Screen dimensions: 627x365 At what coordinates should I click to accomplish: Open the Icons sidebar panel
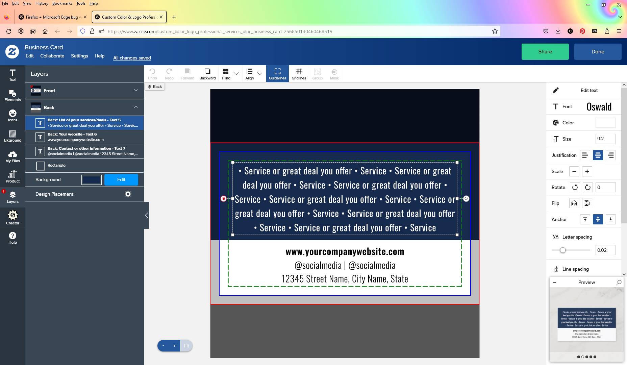click(x=12, y=116)
